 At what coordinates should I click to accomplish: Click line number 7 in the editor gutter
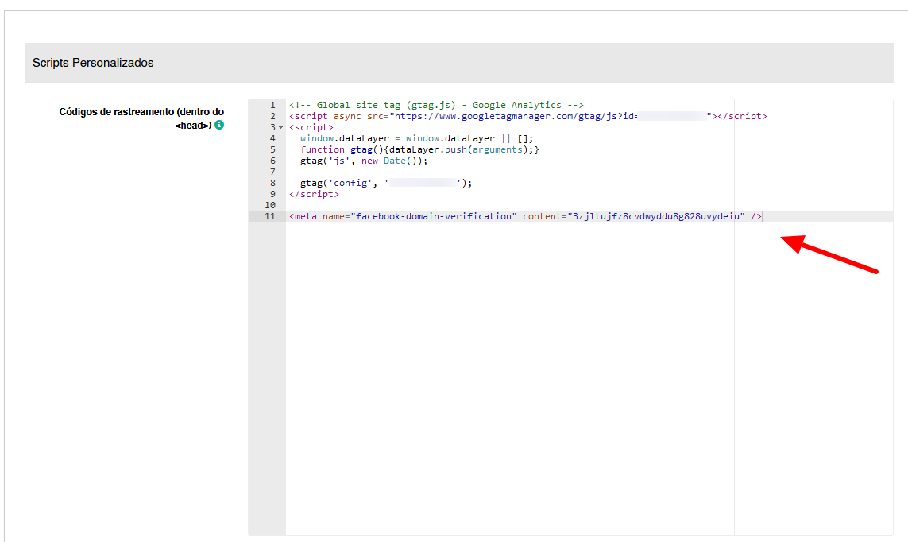(272, 172)
